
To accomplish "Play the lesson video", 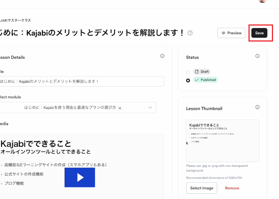I will [x=80, y=177].
